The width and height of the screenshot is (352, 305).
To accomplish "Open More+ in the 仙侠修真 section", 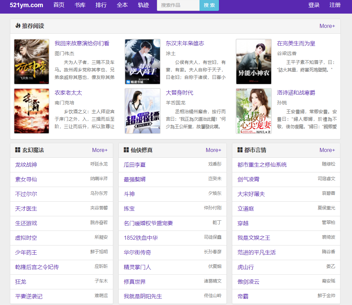I will 214,150.
